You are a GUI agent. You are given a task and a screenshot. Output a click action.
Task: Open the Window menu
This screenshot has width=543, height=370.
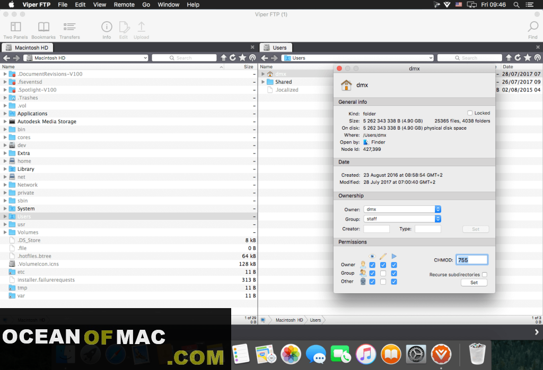(168, 5)
